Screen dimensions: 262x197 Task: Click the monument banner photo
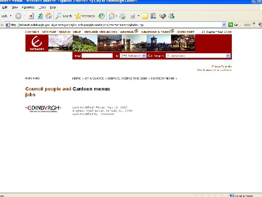159,43
